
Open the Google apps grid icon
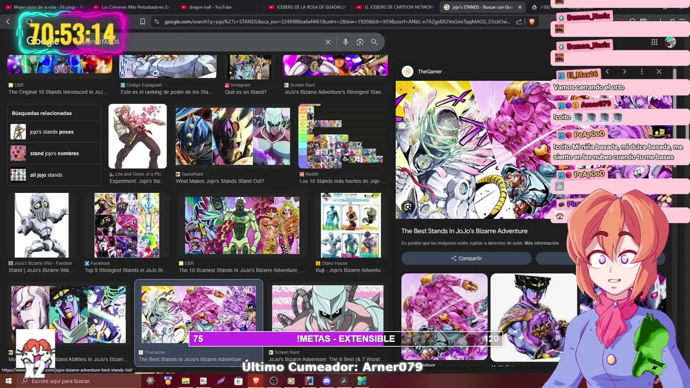click(x=654, y=42)
